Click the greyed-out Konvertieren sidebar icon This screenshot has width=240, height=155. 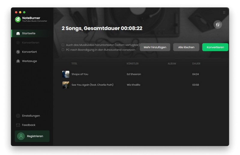18,42
